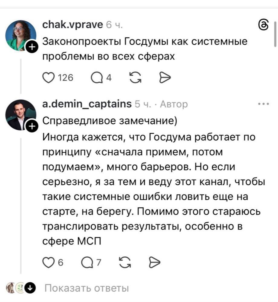This screenshot has width=278, height=302.
Task: Repost the a.demin_captains reply
Action: (125, 262)
